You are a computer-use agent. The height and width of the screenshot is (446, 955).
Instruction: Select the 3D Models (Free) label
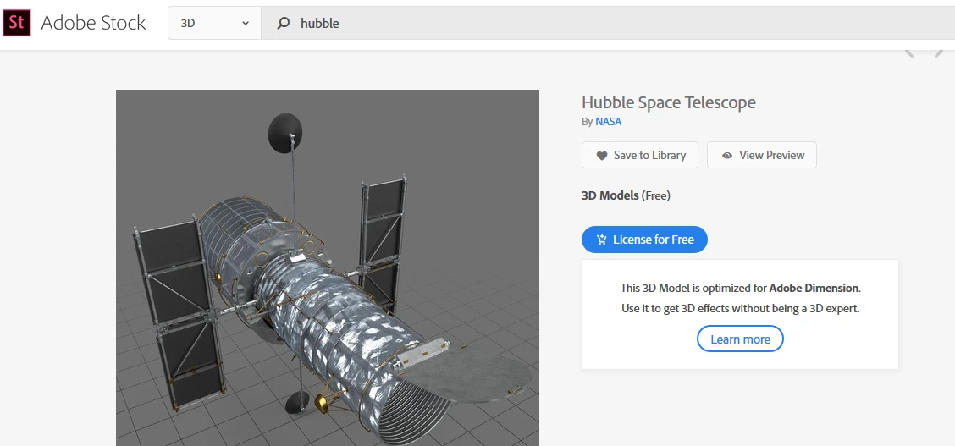pyautogui.click(x=627, y=195)
